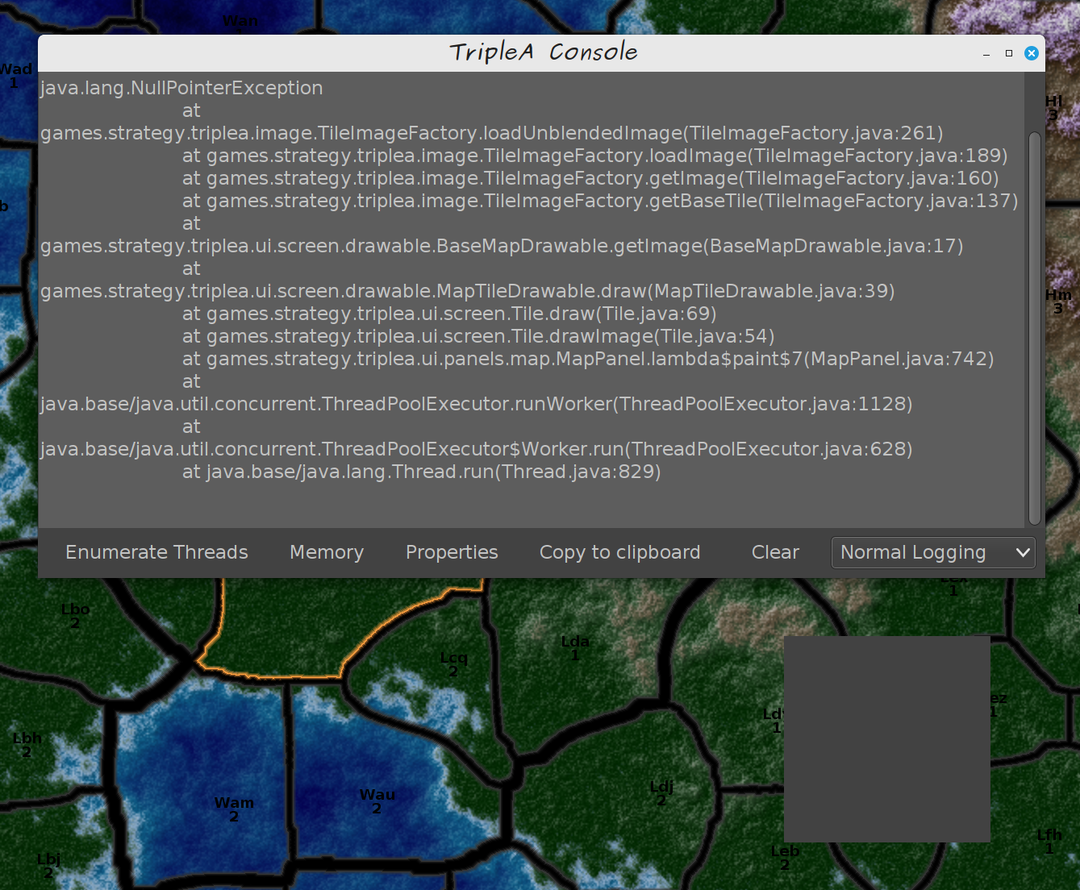Viewport: 1080px width, 890px height.
Task: Select the Leb territory on the map
Action: tap(785, 858)
